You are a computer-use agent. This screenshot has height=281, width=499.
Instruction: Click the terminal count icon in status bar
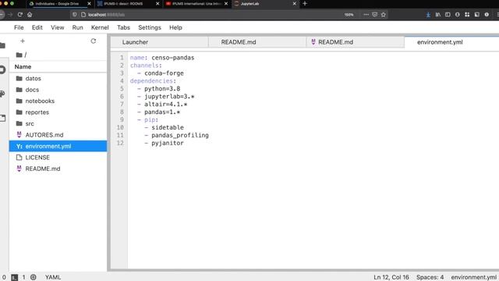(x=15, y=278)
